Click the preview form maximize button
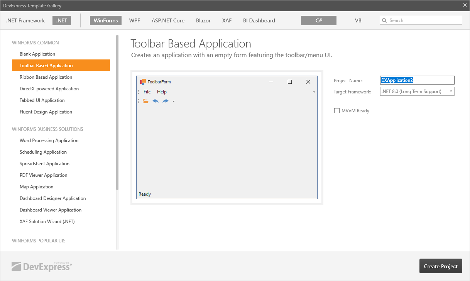 pyautogui.click(x=290, y=82)
